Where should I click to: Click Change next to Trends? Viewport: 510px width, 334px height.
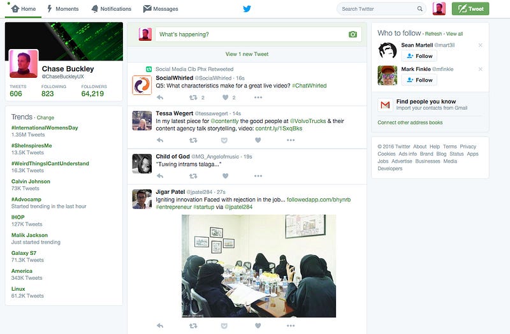[x=45, y=118]
